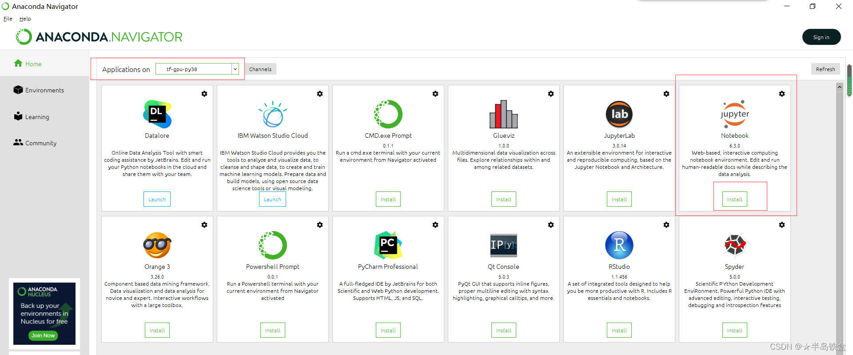Screen dimensions: 853x355
Task: Install Glueviz
Action: [x=504, y=199]
